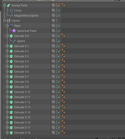Screen dimensions: 125x139
Task: Select the Extrude 0 8 name label
Action: point(22,82)
